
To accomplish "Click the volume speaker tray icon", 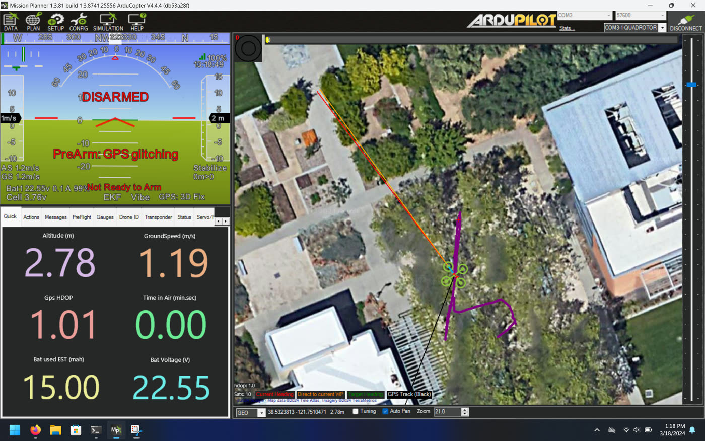I will click(x=636, y=430).
